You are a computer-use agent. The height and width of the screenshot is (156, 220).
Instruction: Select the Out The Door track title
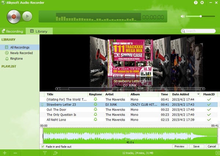coord(56,110)
